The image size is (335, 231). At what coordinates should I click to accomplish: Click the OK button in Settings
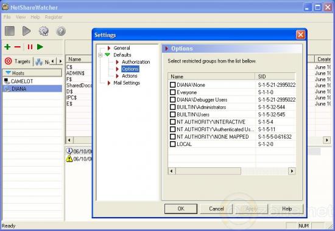click(x=181, y=209)
